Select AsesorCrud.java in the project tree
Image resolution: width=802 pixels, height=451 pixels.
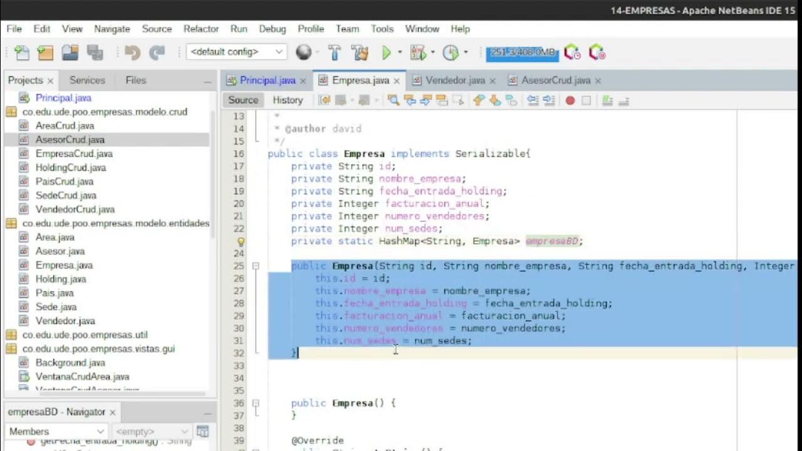tap(70, 140)
